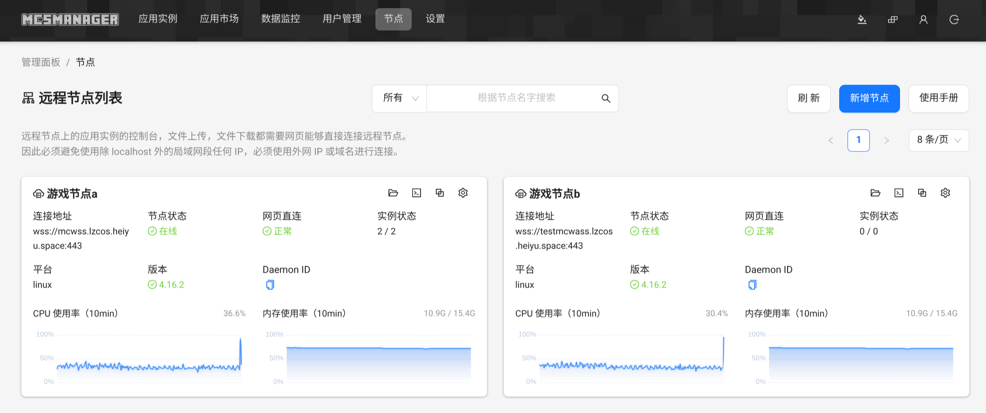Open file manager folder icon for 游戏节点a
The image size is (986, 413).
coord(393,193)
